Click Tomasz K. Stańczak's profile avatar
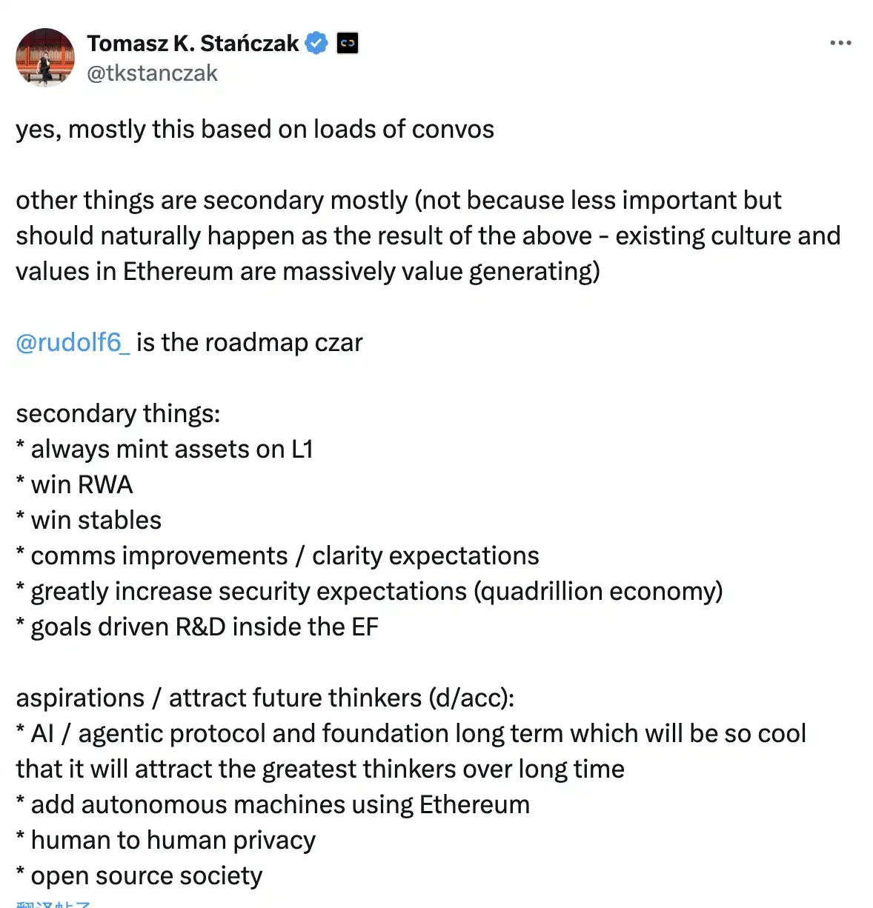Image resolution: width=873 pixels, height=908 pixels. click(45, 58)
